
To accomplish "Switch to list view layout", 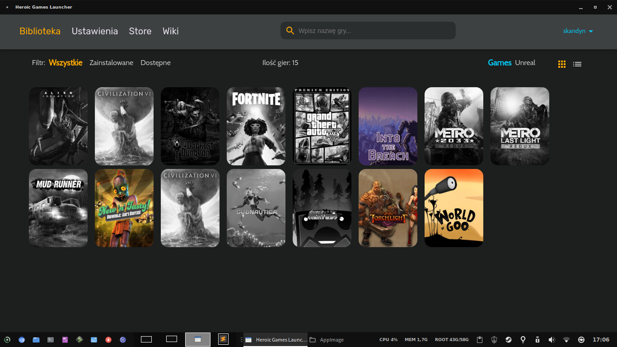I will (577, 64).
